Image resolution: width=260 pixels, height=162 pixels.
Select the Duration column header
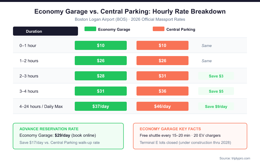click(x=45, y=31)
